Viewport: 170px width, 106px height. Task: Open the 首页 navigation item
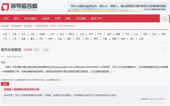tap(6, 18)
